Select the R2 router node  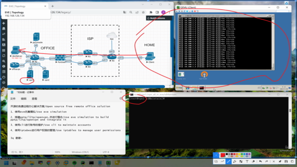pos(35,58)
